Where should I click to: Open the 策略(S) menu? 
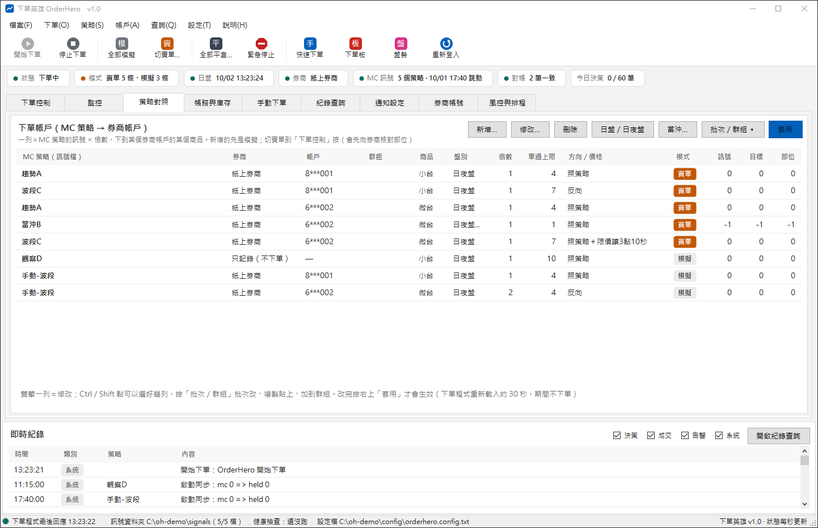point(92,25)
